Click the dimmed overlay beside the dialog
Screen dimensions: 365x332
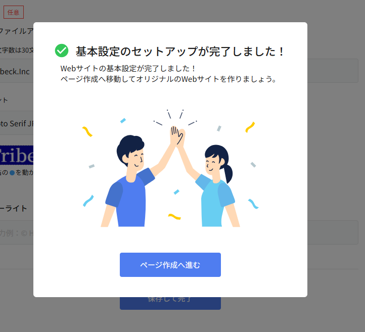click(x=335, y=163)
